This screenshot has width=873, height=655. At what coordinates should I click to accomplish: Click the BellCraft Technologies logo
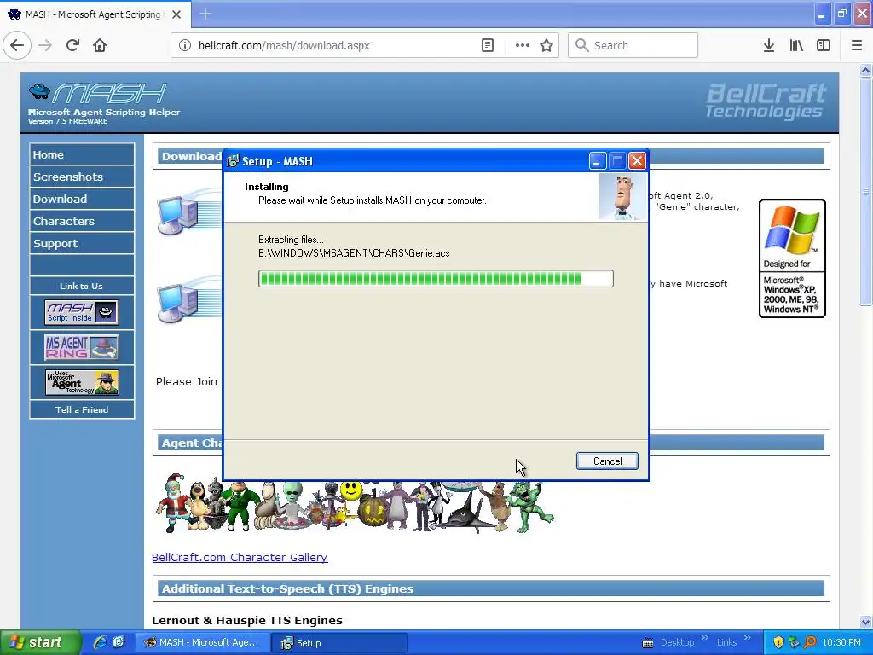[766, 101]
